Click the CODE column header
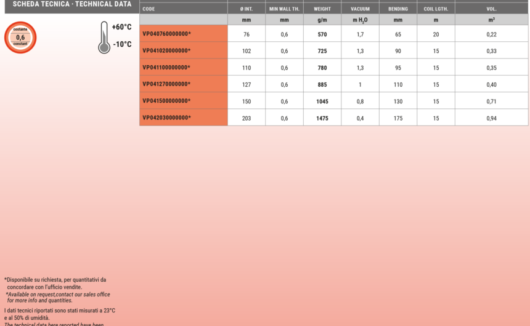This screenshot has width=530, height=326. (x=149, y=9)
